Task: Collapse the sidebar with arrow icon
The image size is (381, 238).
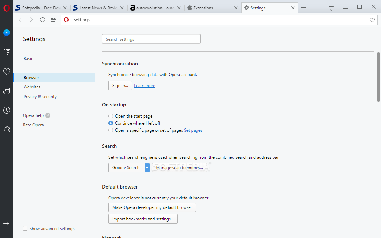Action: 7,224
